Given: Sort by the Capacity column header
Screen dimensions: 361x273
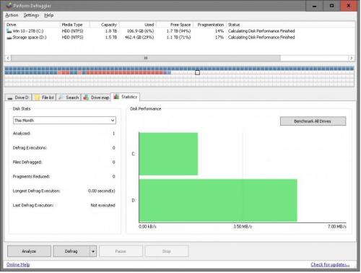Looking at the screenshot, I should [104, 25].
